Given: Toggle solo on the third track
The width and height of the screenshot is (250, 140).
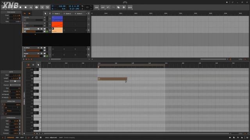Looking at the screenshot, I should click(41, 29).
